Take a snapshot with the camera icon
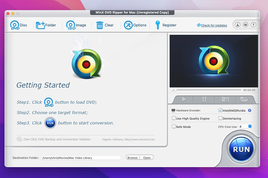 coord(225,99)
